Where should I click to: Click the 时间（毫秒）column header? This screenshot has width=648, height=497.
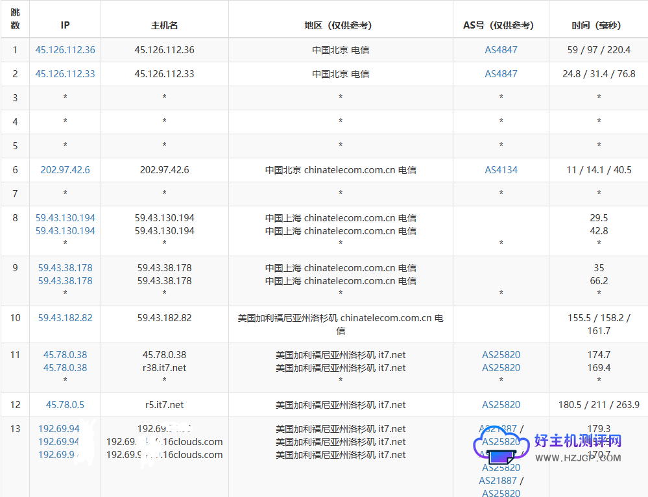[598, 25]
